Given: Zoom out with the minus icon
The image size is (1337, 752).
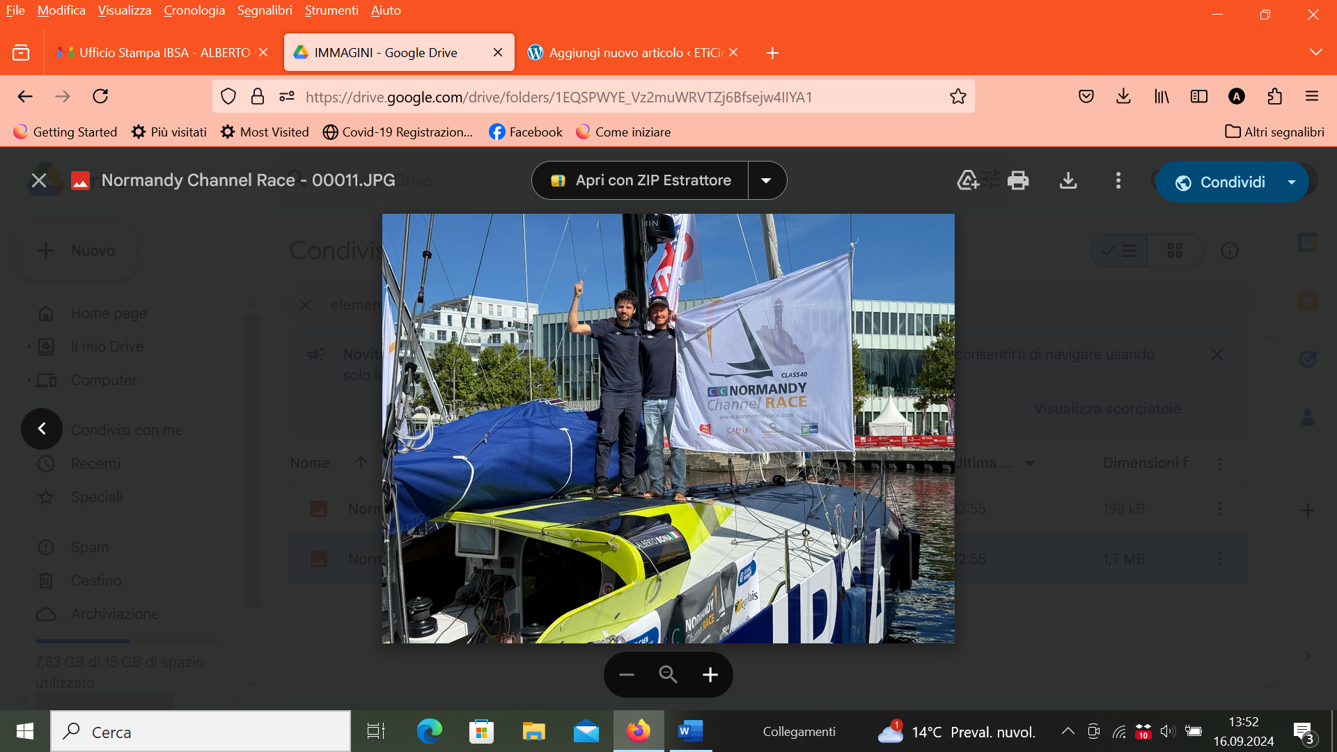Looking at the screenshot, I should pos(627,674).
